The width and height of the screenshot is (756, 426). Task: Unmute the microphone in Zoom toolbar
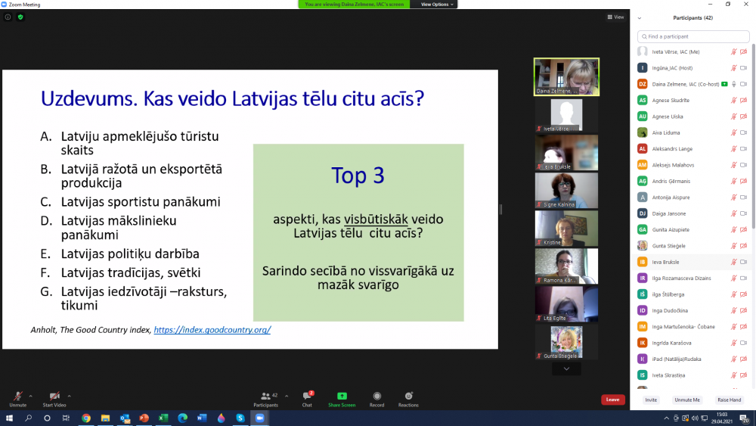[17, 396]
